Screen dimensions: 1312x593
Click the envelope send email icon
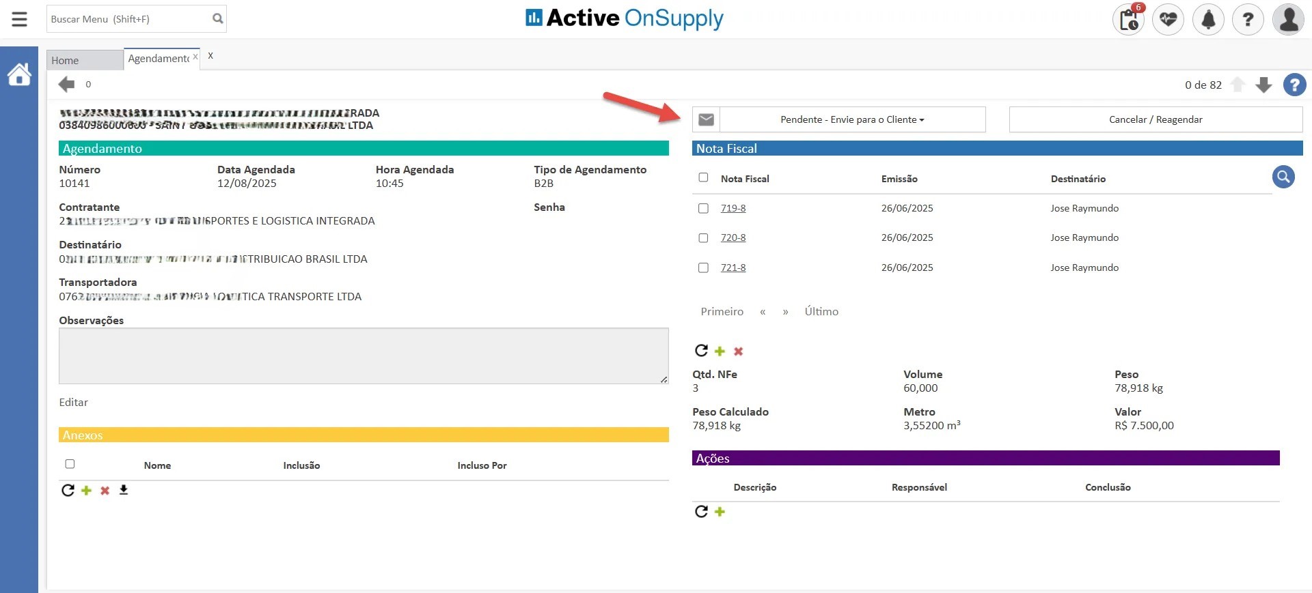[x=706, y=119]
